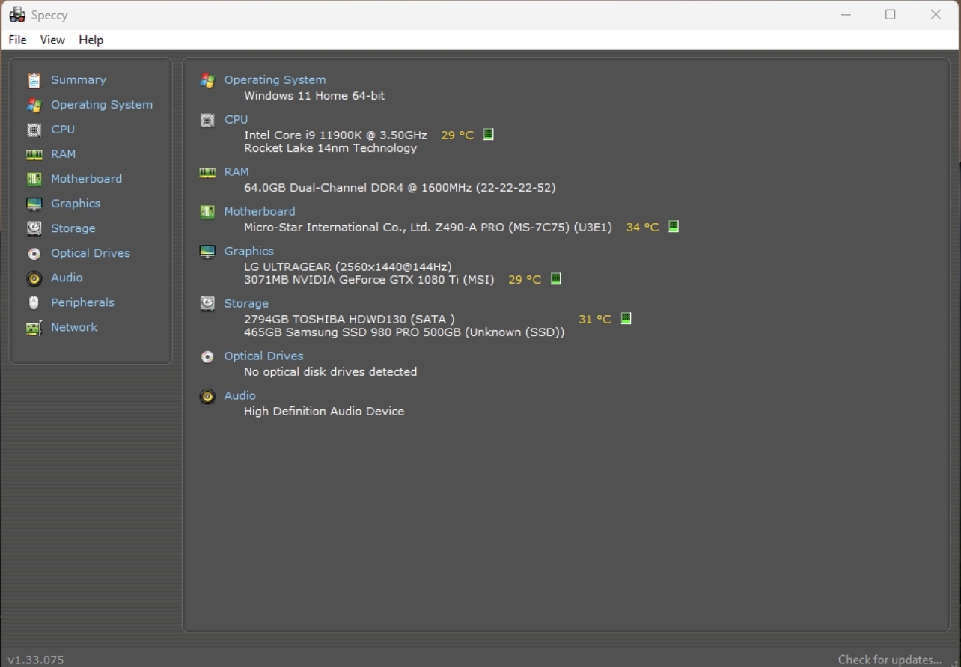This screenshot has width=961, height=667.
Task: Open the Graphics heading link in summary
Action: point(248,251)
